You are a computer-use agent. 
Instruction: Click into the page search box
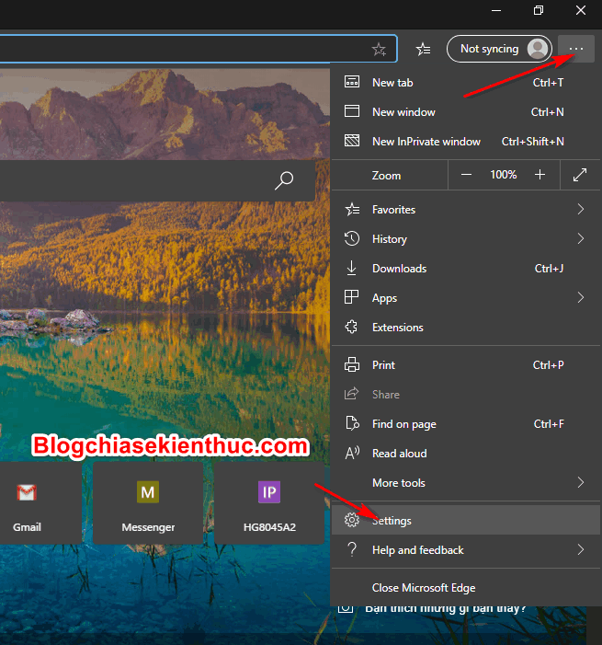click(157, 180)
